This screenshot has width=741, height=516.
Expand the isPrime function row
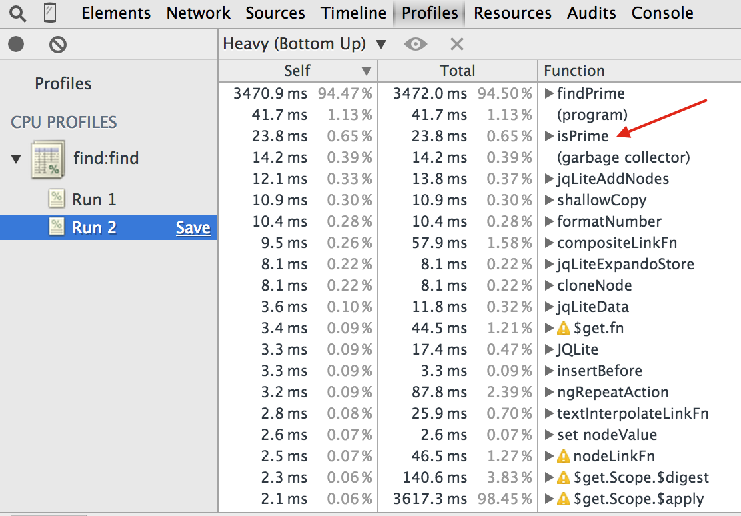point(548,136)
